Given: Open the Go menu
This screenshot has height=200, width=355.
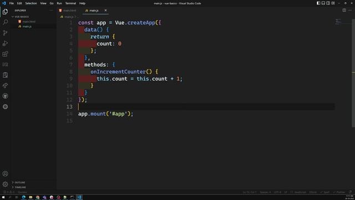Looking at the screenshot, I should [52, 3].
